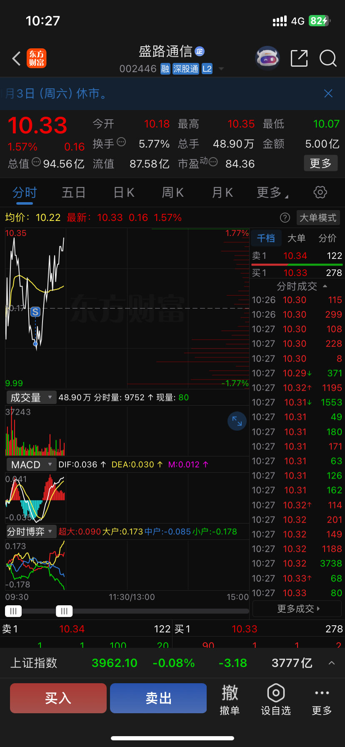Expand index bar with up chevron
345x747 pixels.
pos(332,663)
